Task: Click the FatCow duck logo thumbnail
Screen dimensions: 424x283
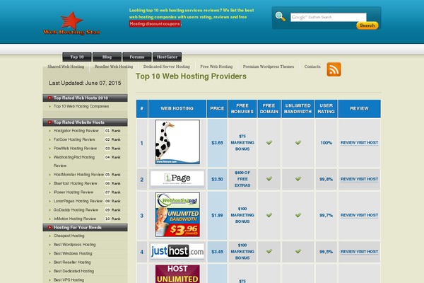Action: [x=177, y=142]
